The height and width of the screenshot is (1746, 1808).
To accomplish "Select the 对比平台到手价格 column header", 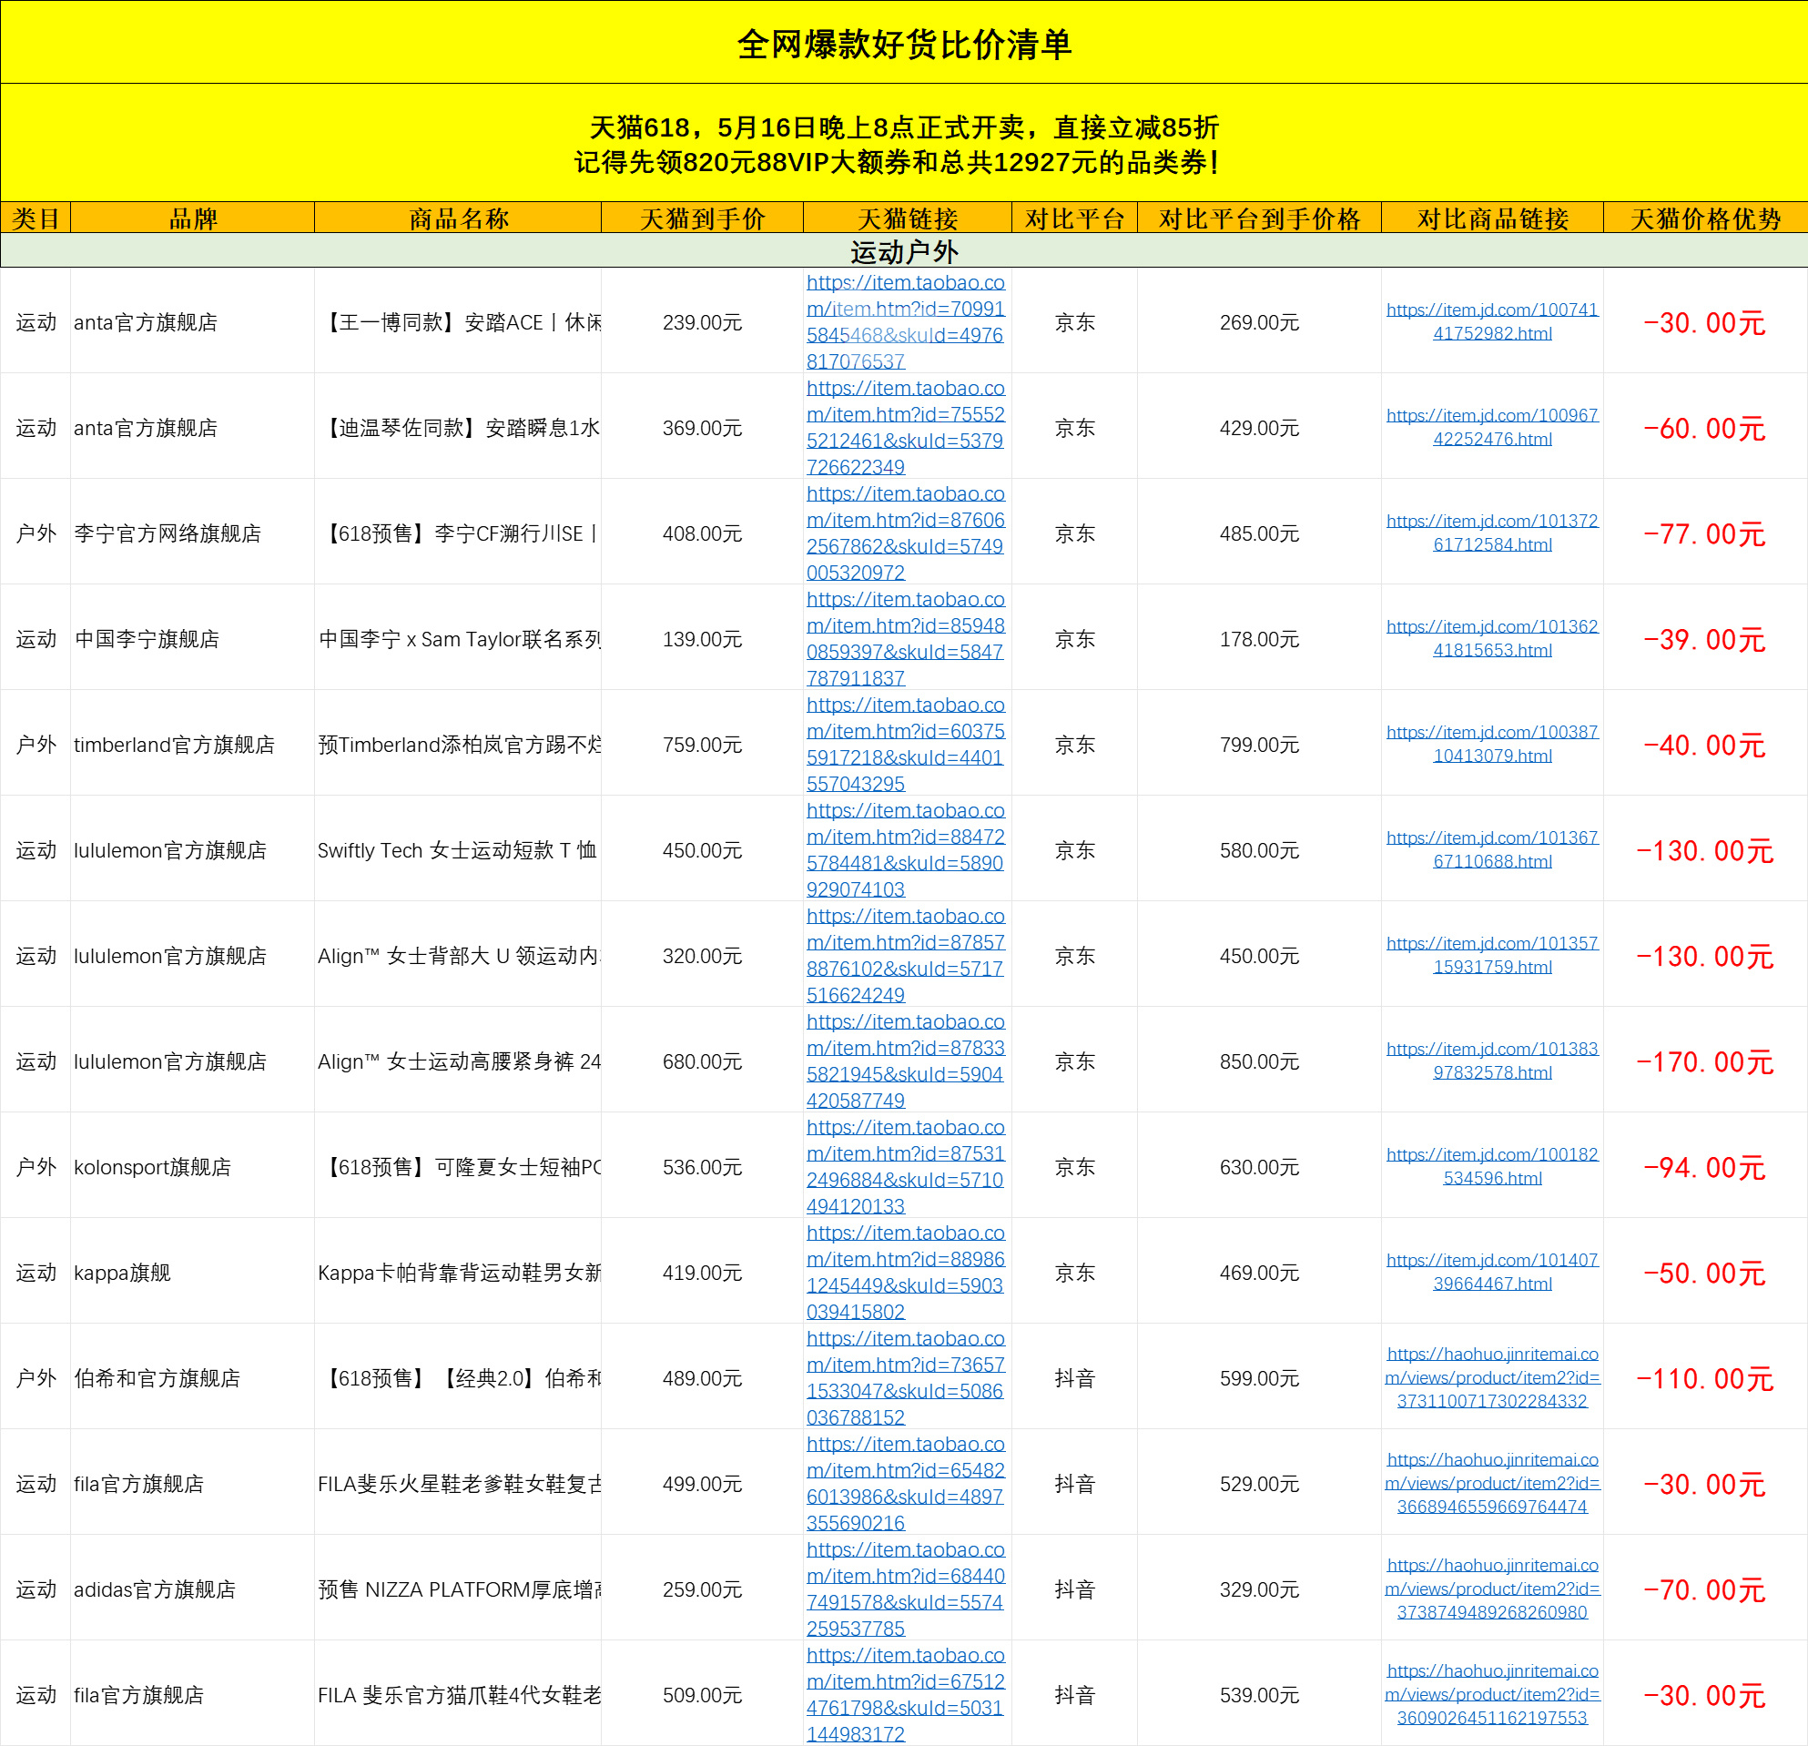I will 1259,218.
